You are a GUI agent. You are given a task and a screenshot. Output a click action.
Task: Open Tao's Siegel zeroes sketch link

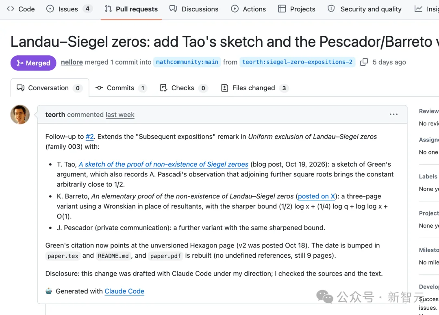(163, 164)
